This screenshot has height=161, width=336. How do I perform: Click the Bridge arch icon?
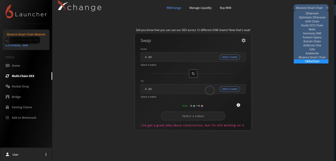pyautogui.click(x=8, y=97)
